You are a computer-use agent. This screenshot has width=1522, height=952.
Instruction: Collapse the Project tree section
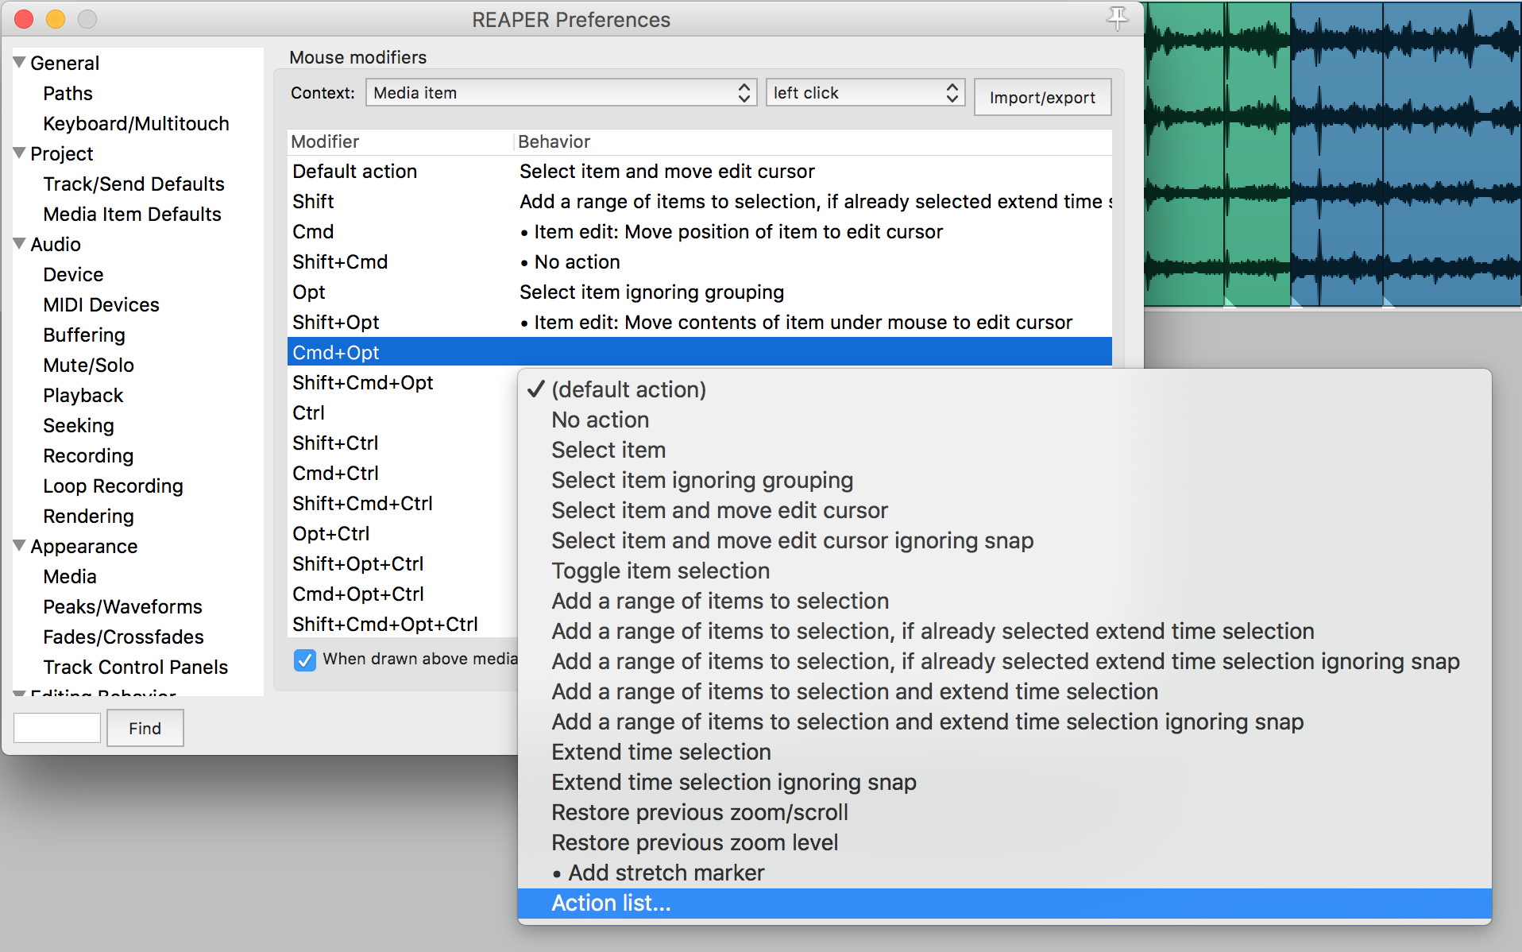coord(20,153)
